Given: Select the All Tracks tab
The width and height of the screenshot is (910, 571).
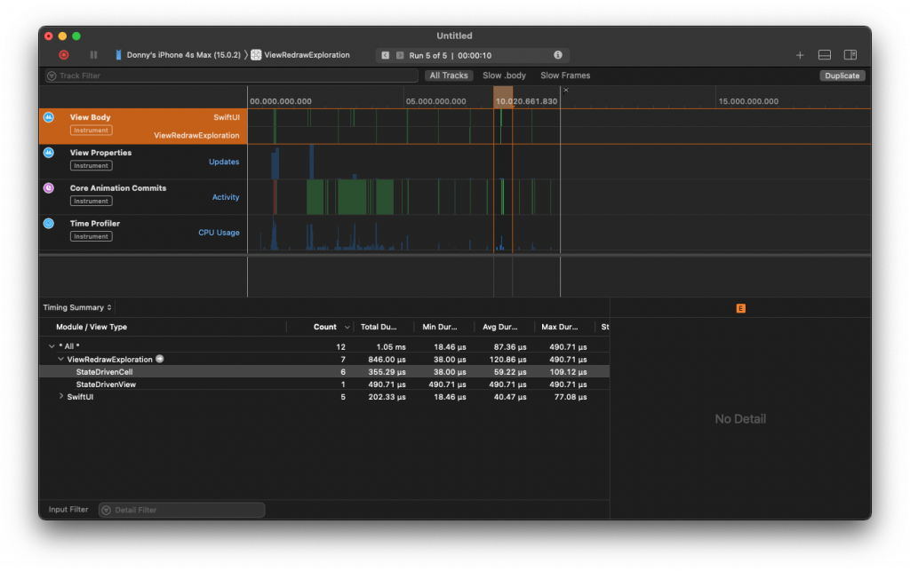Looking at the screenshot, I should tap(449, 75).
